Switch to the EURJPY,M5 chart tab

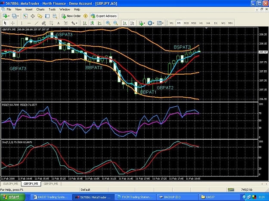pyautogui.click(x=11, y=184)
